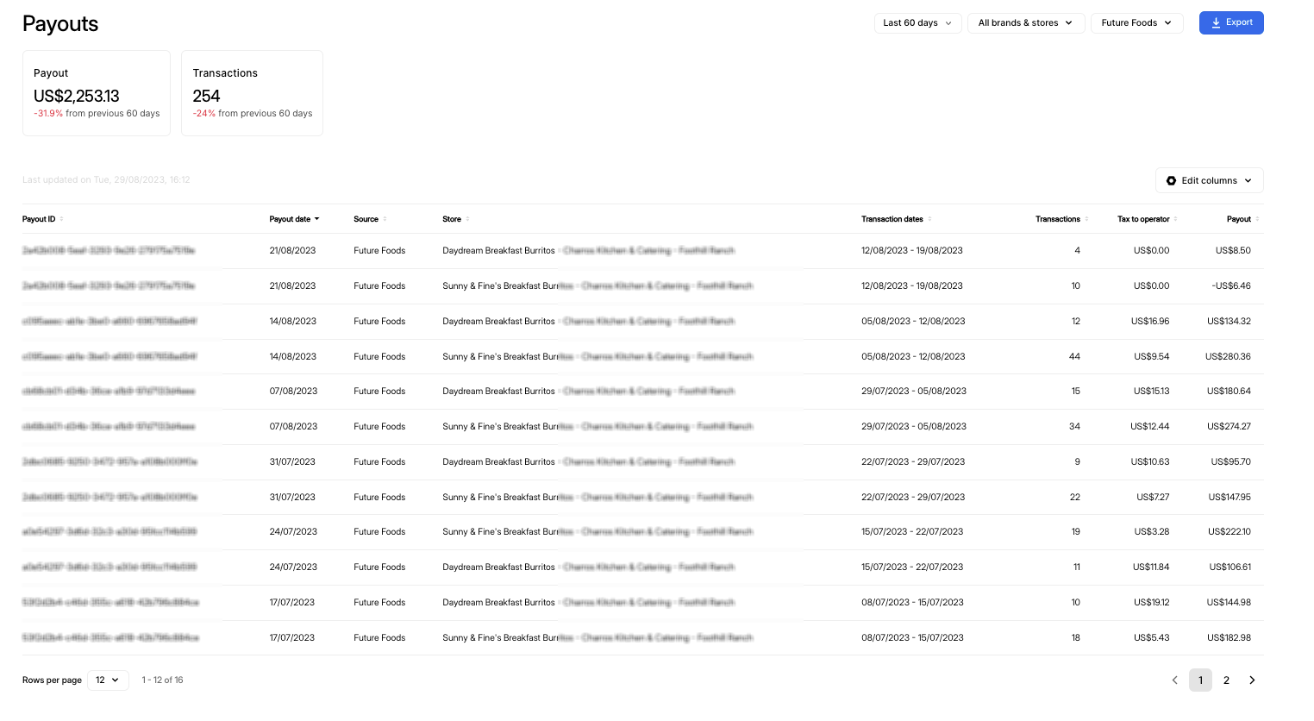Change rows per page selector
The width and height of the screenshot is (1314, 721).
pos(108,680)
